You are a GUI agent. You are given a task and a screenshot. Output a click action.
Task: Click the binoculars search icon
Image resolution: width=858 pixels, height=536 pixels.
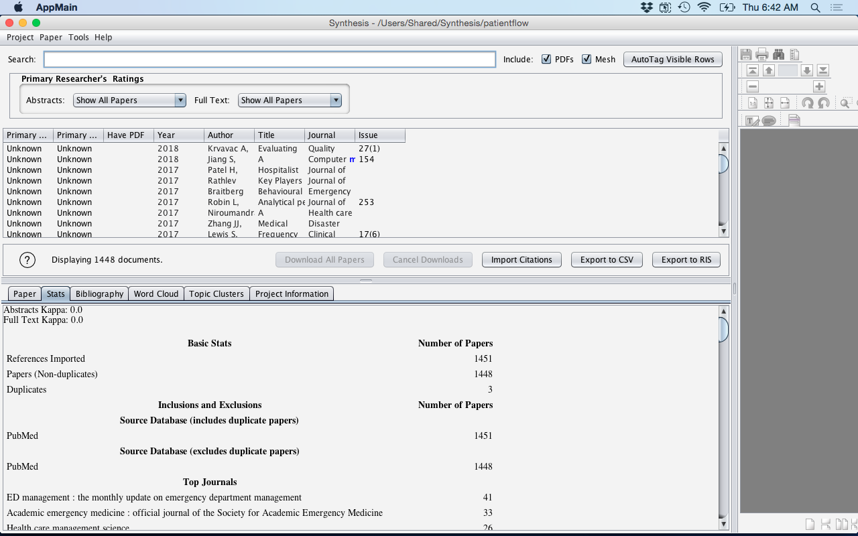pyautogui.click(x=778, y=55)
